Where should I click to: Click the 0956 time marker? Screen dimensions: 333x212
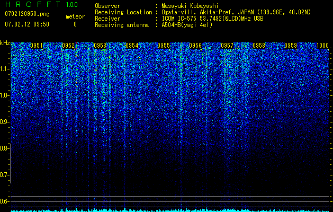click(195, 46)
